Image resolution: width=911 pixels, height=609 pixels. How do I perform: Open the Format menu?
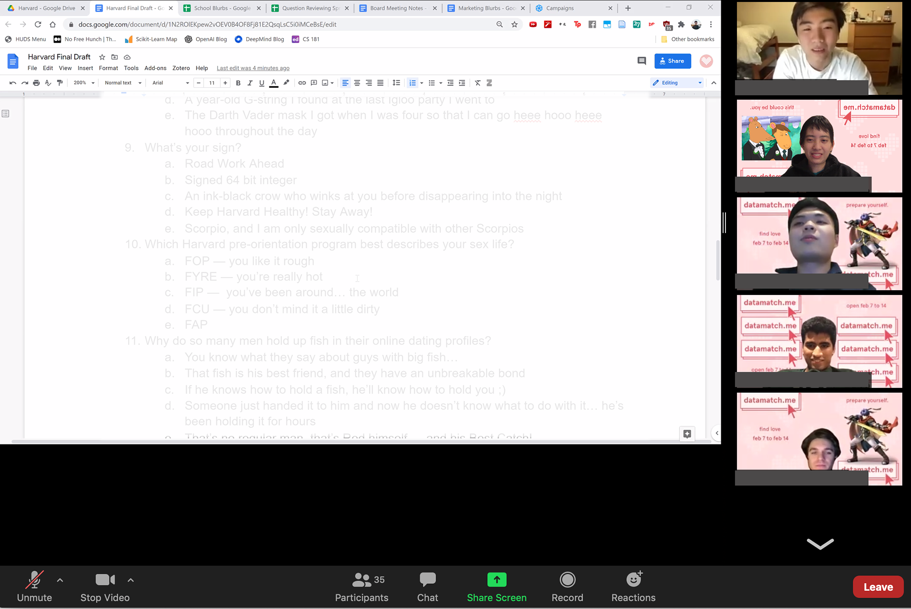[x=108, y=68]
